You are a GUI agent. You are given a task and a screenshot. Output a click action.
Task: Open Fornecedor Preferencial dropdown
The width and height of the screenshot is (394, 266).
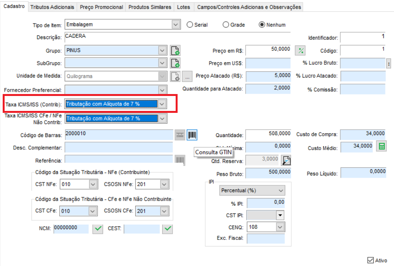162,90
